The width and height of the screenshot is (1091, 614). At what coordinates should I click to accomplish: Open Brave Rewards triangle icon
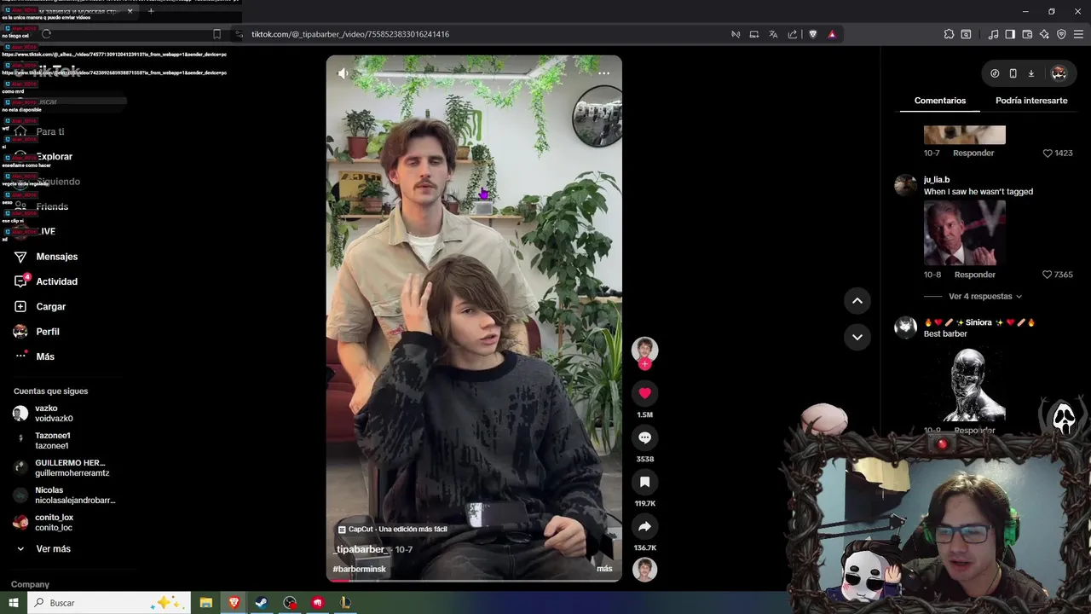[832, 34]
